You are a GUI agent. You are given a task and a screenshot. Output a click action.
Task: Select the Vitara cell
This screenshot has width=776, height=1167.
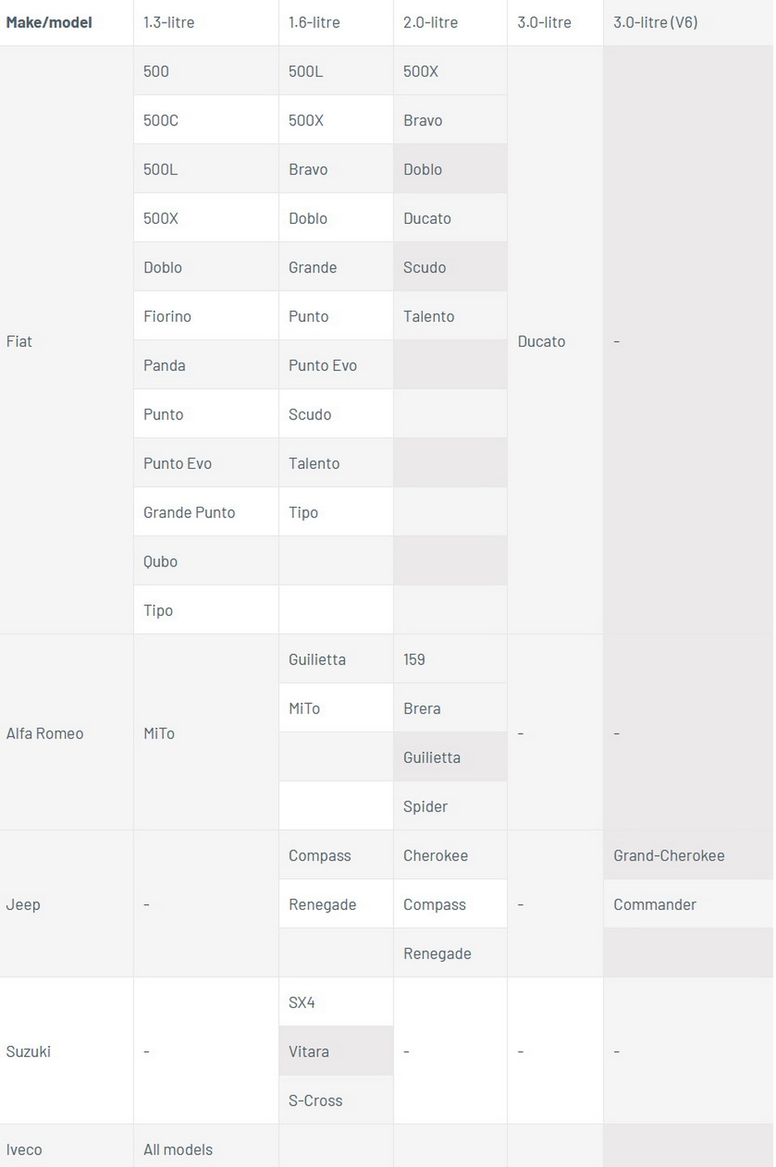pos(309,1051)
